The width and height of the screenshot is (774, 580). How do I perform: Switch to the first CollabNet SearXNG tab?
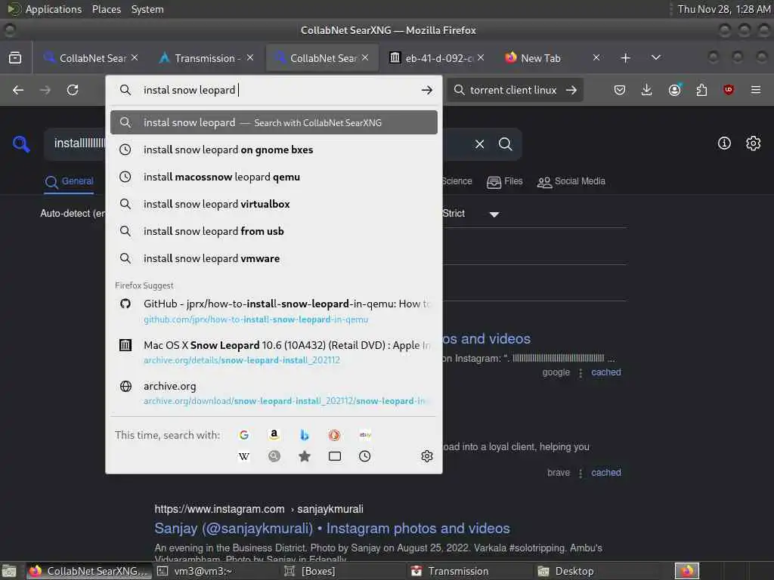click(91, 58)
